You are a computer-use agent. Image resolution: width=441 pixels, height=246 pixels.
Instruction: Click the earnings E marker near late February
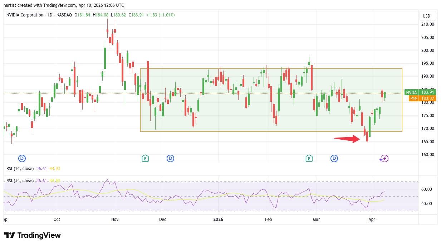coord(309,158)
